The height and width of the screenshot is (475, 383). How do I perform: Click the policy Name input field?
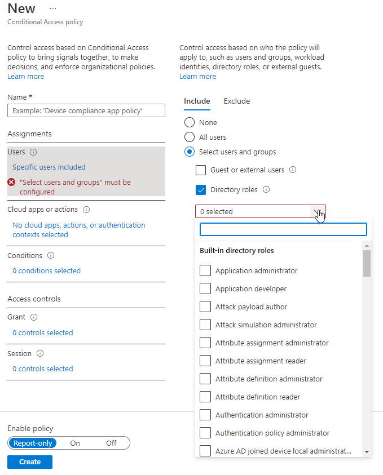coord(86,110)
